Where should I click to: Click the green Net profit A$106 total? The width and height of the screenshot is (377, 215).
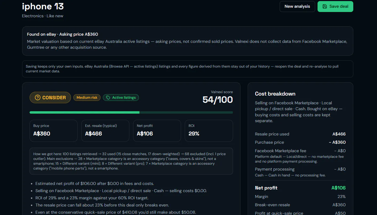(x=338, y=188)
